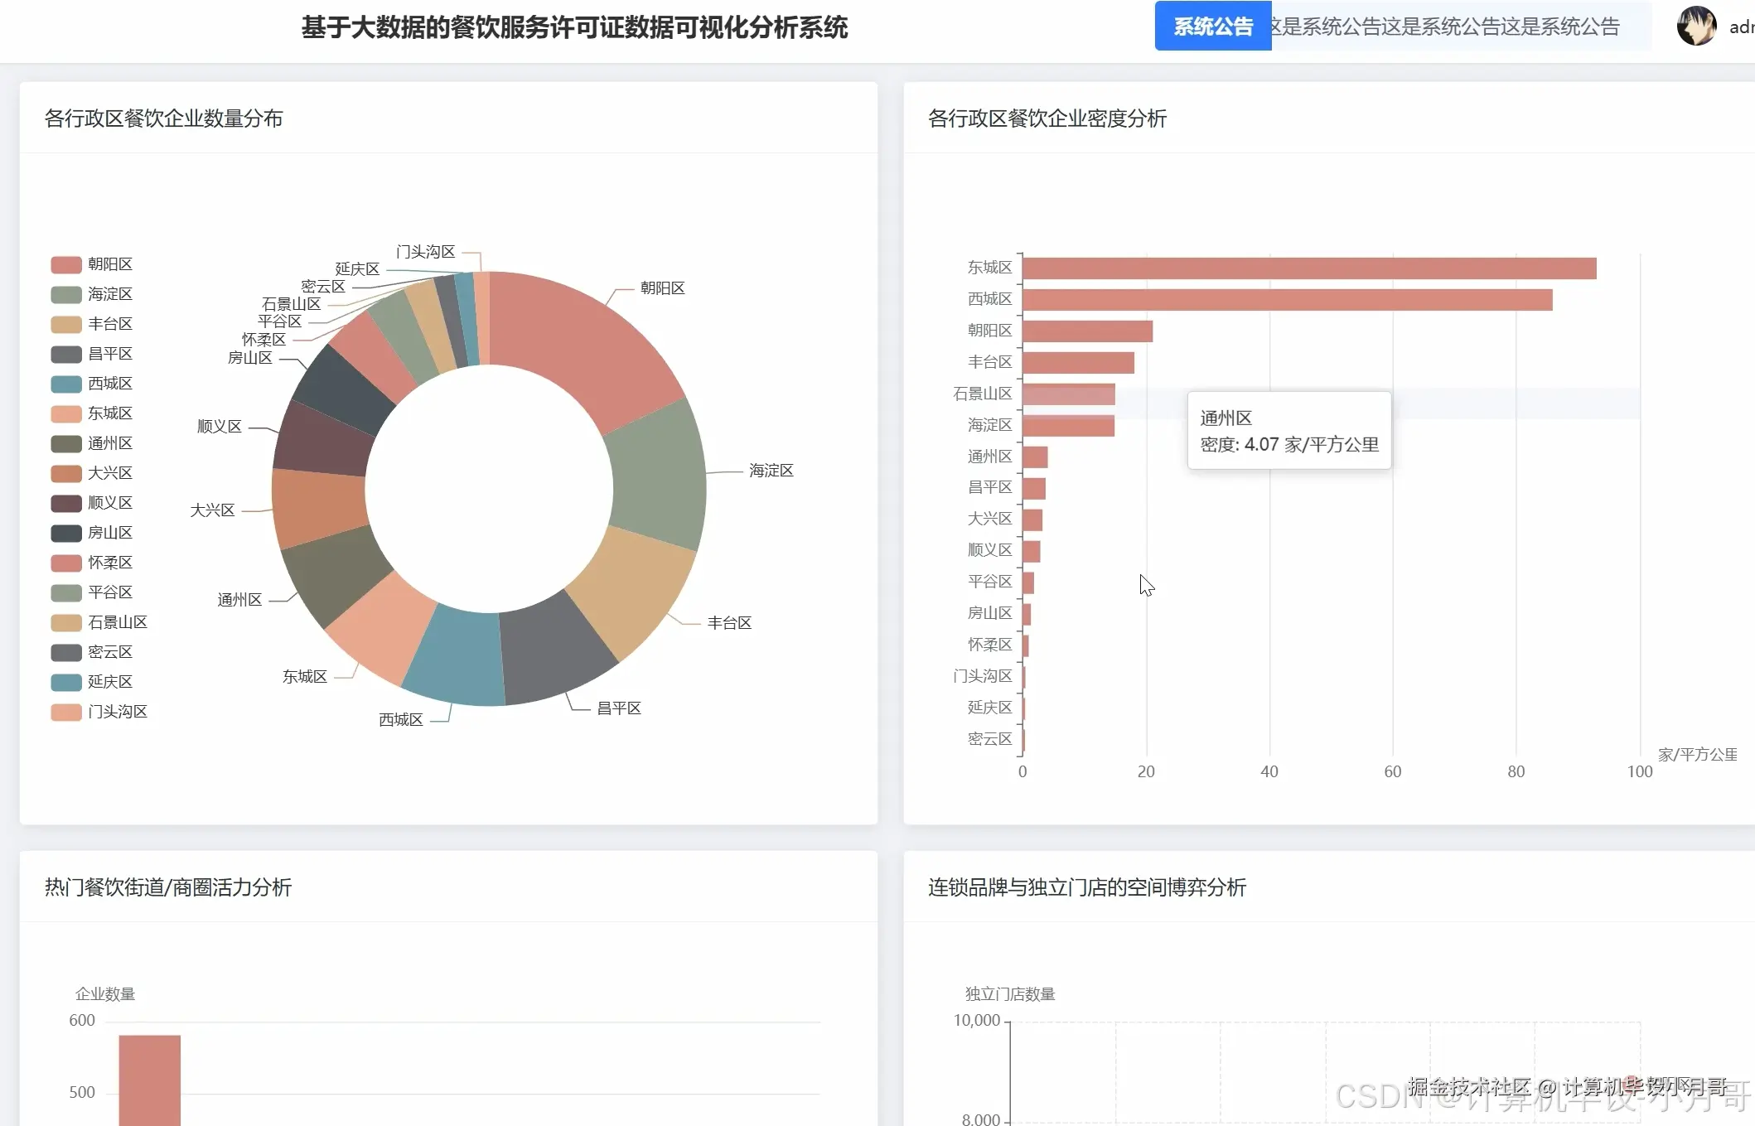Image resolution: width=1755 pixels, height=1126 pixels.
Task: Click the 顺义区 legend marker icon
Action: (x=65, y=503)
